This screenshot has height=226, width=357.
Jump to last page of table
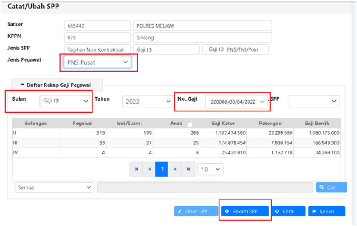tap(188, 169)
